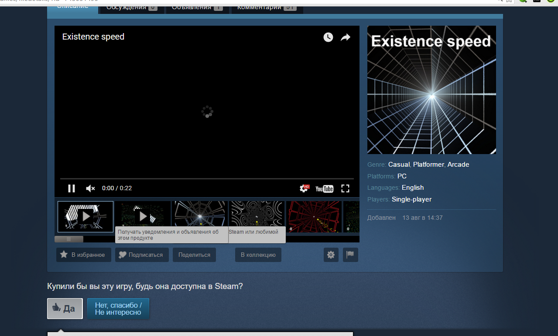The height and width of the screenshot is (336, 558).
Task: Click the video share arrow icon
Action: 346,37
